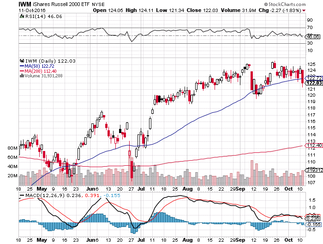Click the 122.72 MA(50) price tag on right axis
The width and height of the screenshot is (323, 244).
(x=314, y=78)
